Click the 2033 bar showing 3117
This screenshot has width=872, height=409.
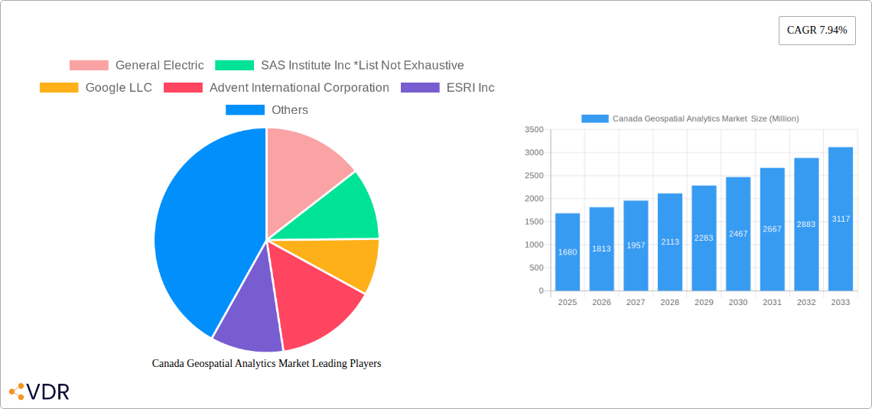coord(841,219)
